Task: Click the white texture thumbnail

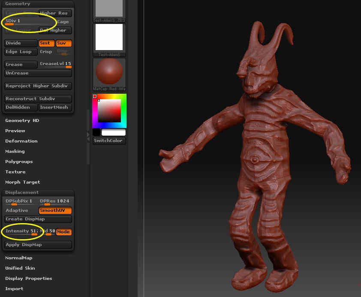Action: (109, 37)
